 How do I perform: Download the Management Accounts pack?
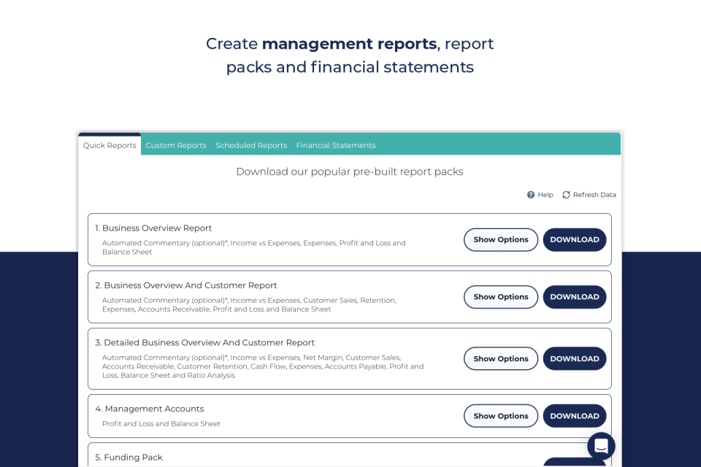tap(575, 415)
